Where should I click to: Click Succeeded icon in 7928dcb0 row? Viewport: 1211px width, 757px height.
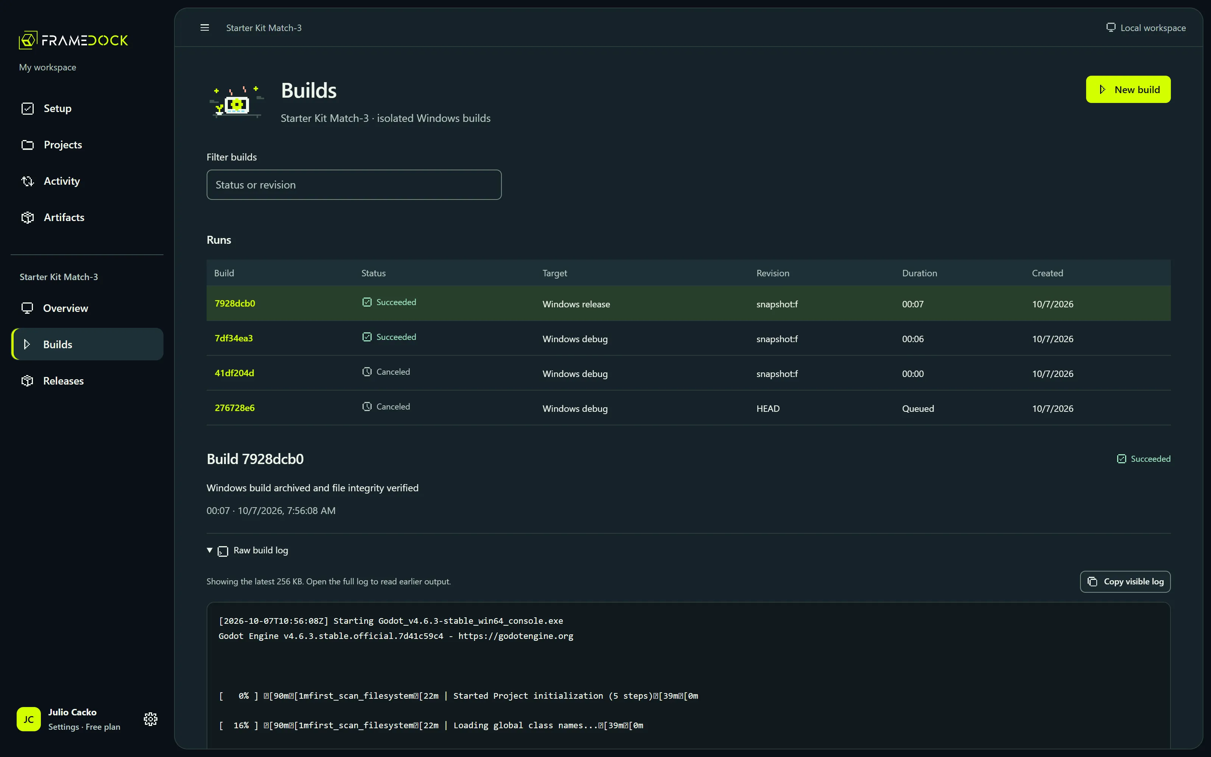[x=367, y=302]
